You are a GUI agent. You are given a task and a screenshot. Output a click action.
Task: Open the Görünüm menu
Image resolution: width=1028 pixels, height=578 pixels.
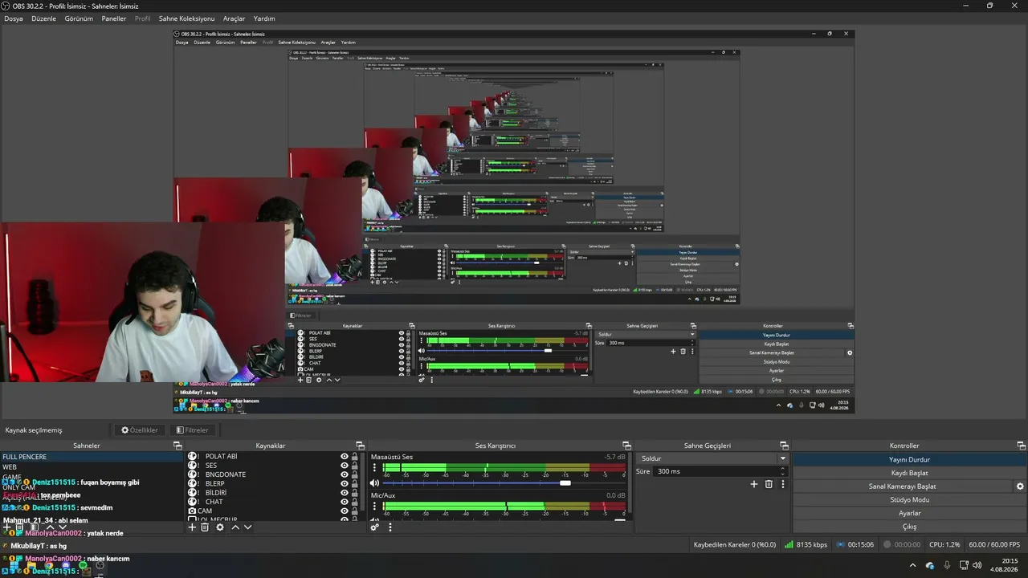pyautogui.click(x=79, y=18)
